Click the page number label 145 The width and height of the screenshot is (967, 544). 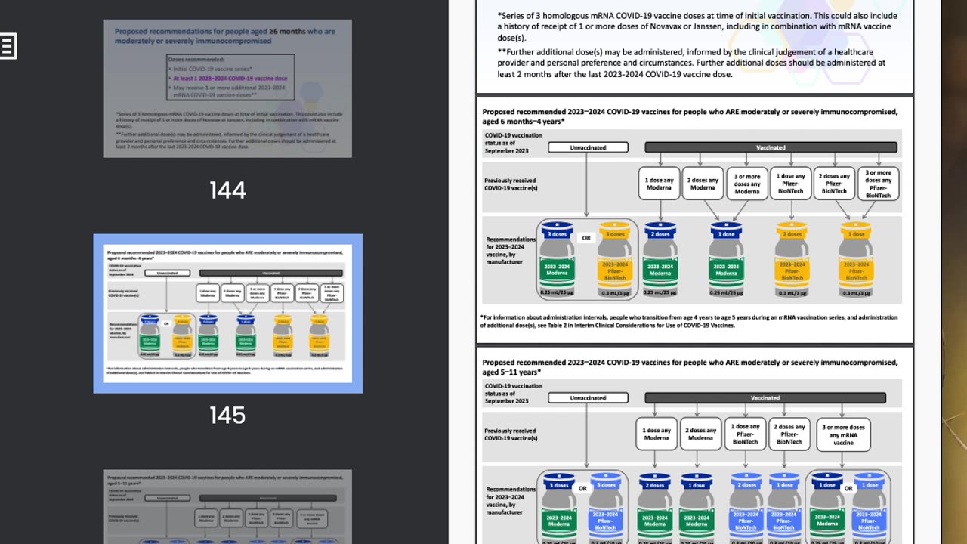(x=227, y=415)
